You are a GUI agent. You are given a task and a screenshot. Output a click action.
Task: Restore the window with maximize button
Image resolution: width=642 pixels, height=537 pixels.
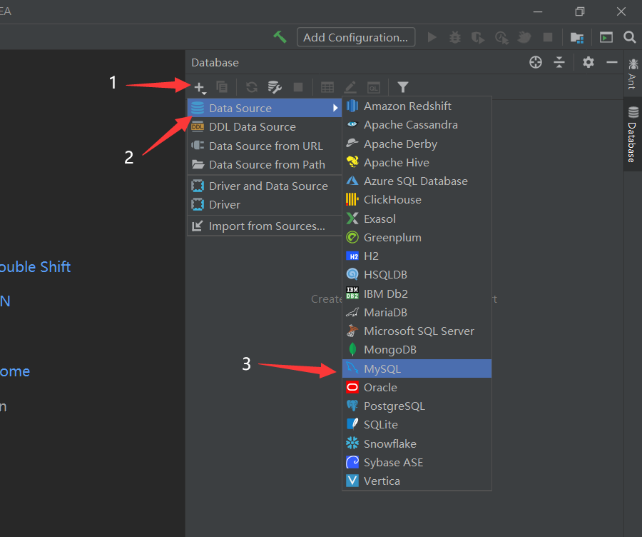[x=580, y=11]
